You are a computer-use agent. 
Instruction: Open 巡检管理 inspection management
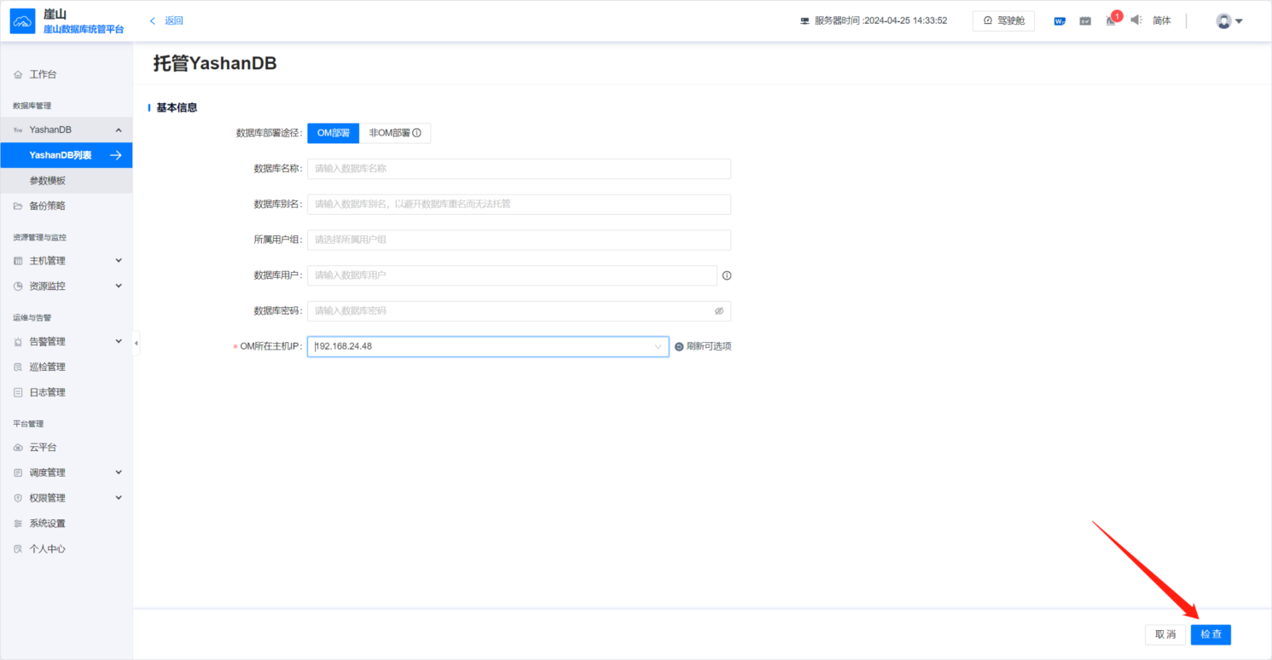coord(47,367)
